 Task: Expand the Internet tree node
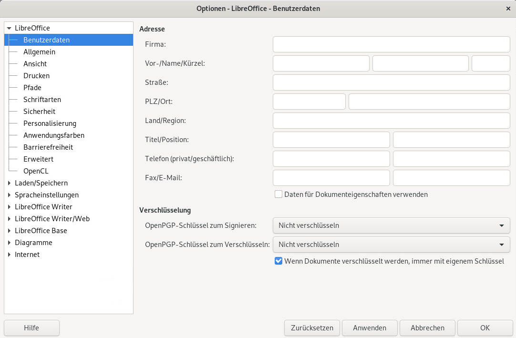pos(9,255)
